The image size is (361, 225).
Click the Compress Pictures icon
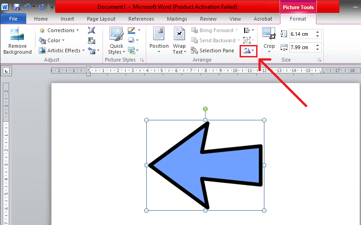[x=91, y=30]
